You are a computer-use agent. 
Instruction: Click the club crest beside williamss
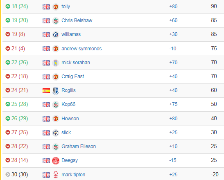click(56, 34)
